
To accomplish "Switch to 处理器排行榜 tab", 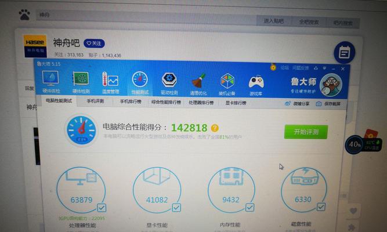I will (201, 103).
